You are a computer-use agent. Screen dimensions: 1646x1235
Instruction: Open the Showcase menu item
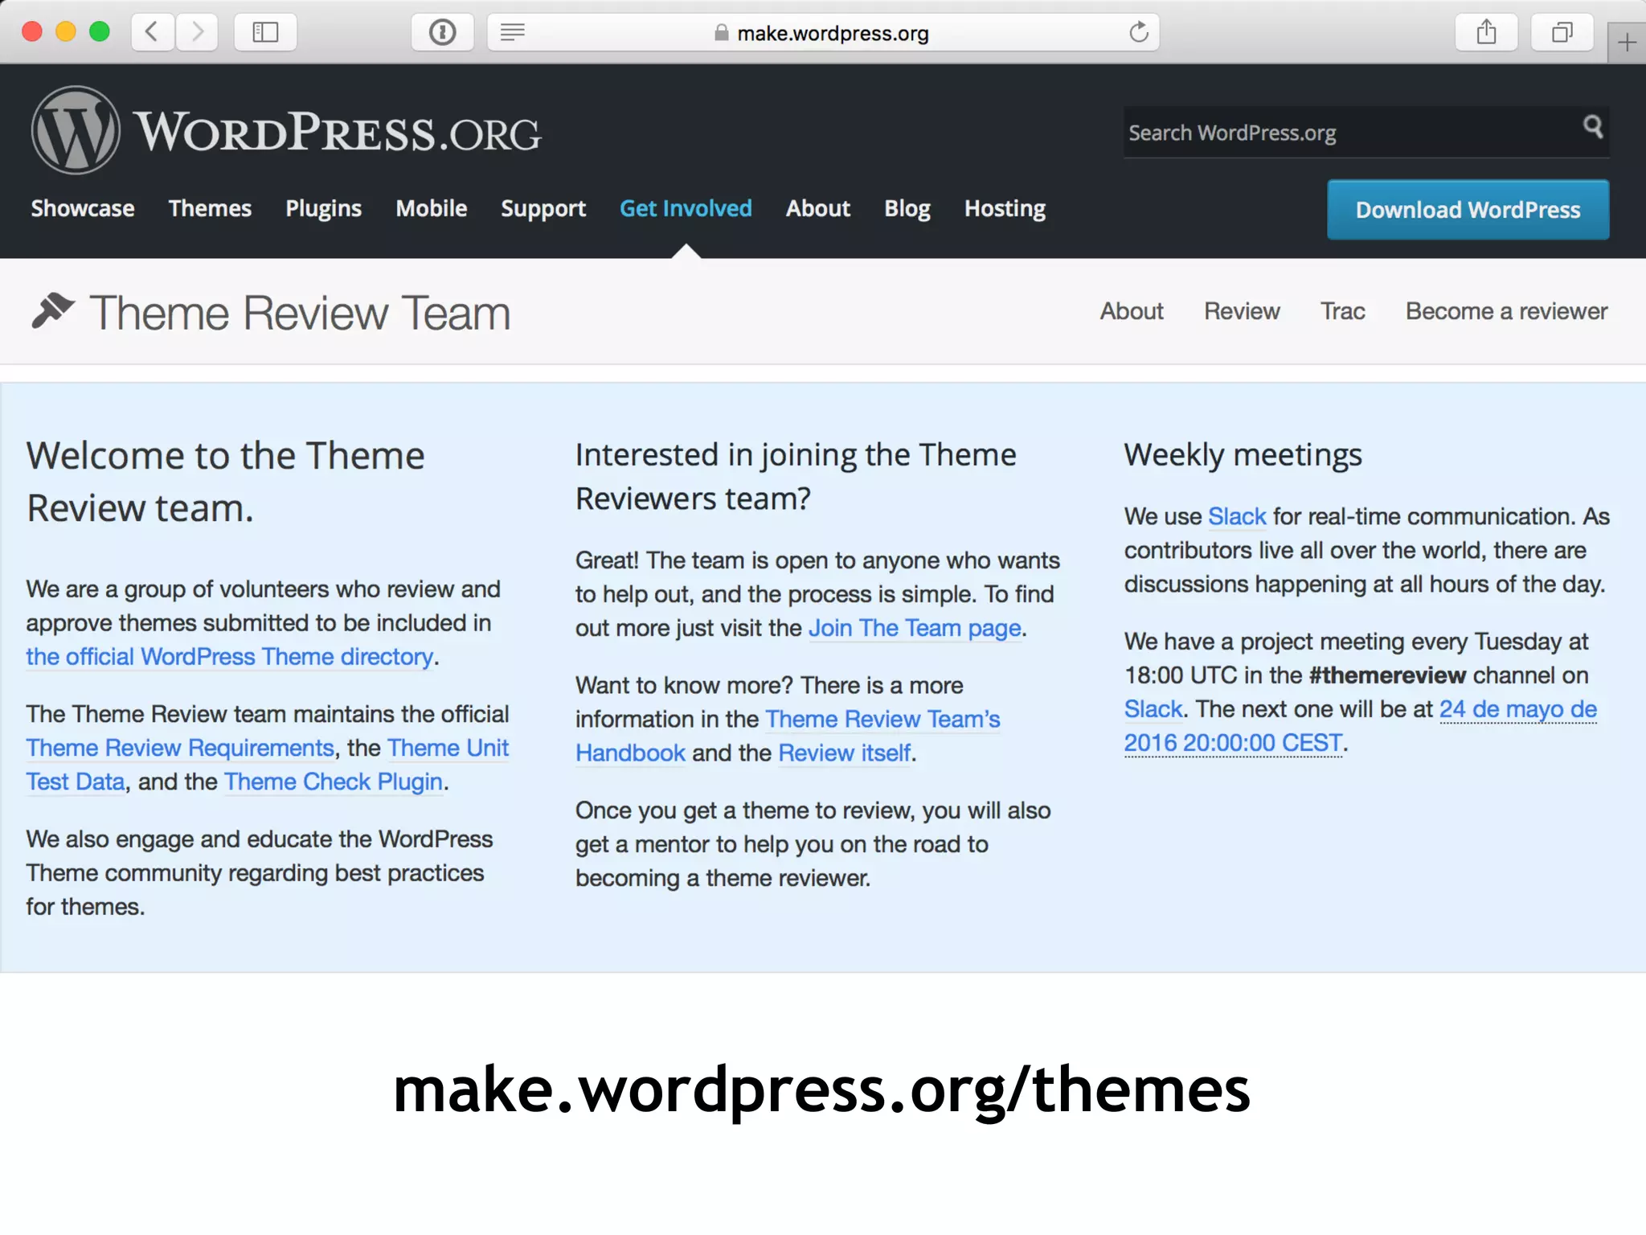(x=83, y=208)
